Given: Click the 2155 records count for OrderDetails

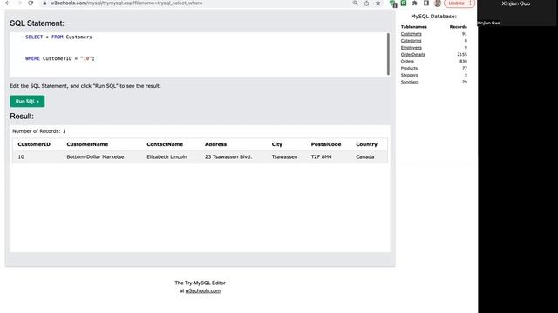Looking at the screenshot, I should (x=462, y=54).
